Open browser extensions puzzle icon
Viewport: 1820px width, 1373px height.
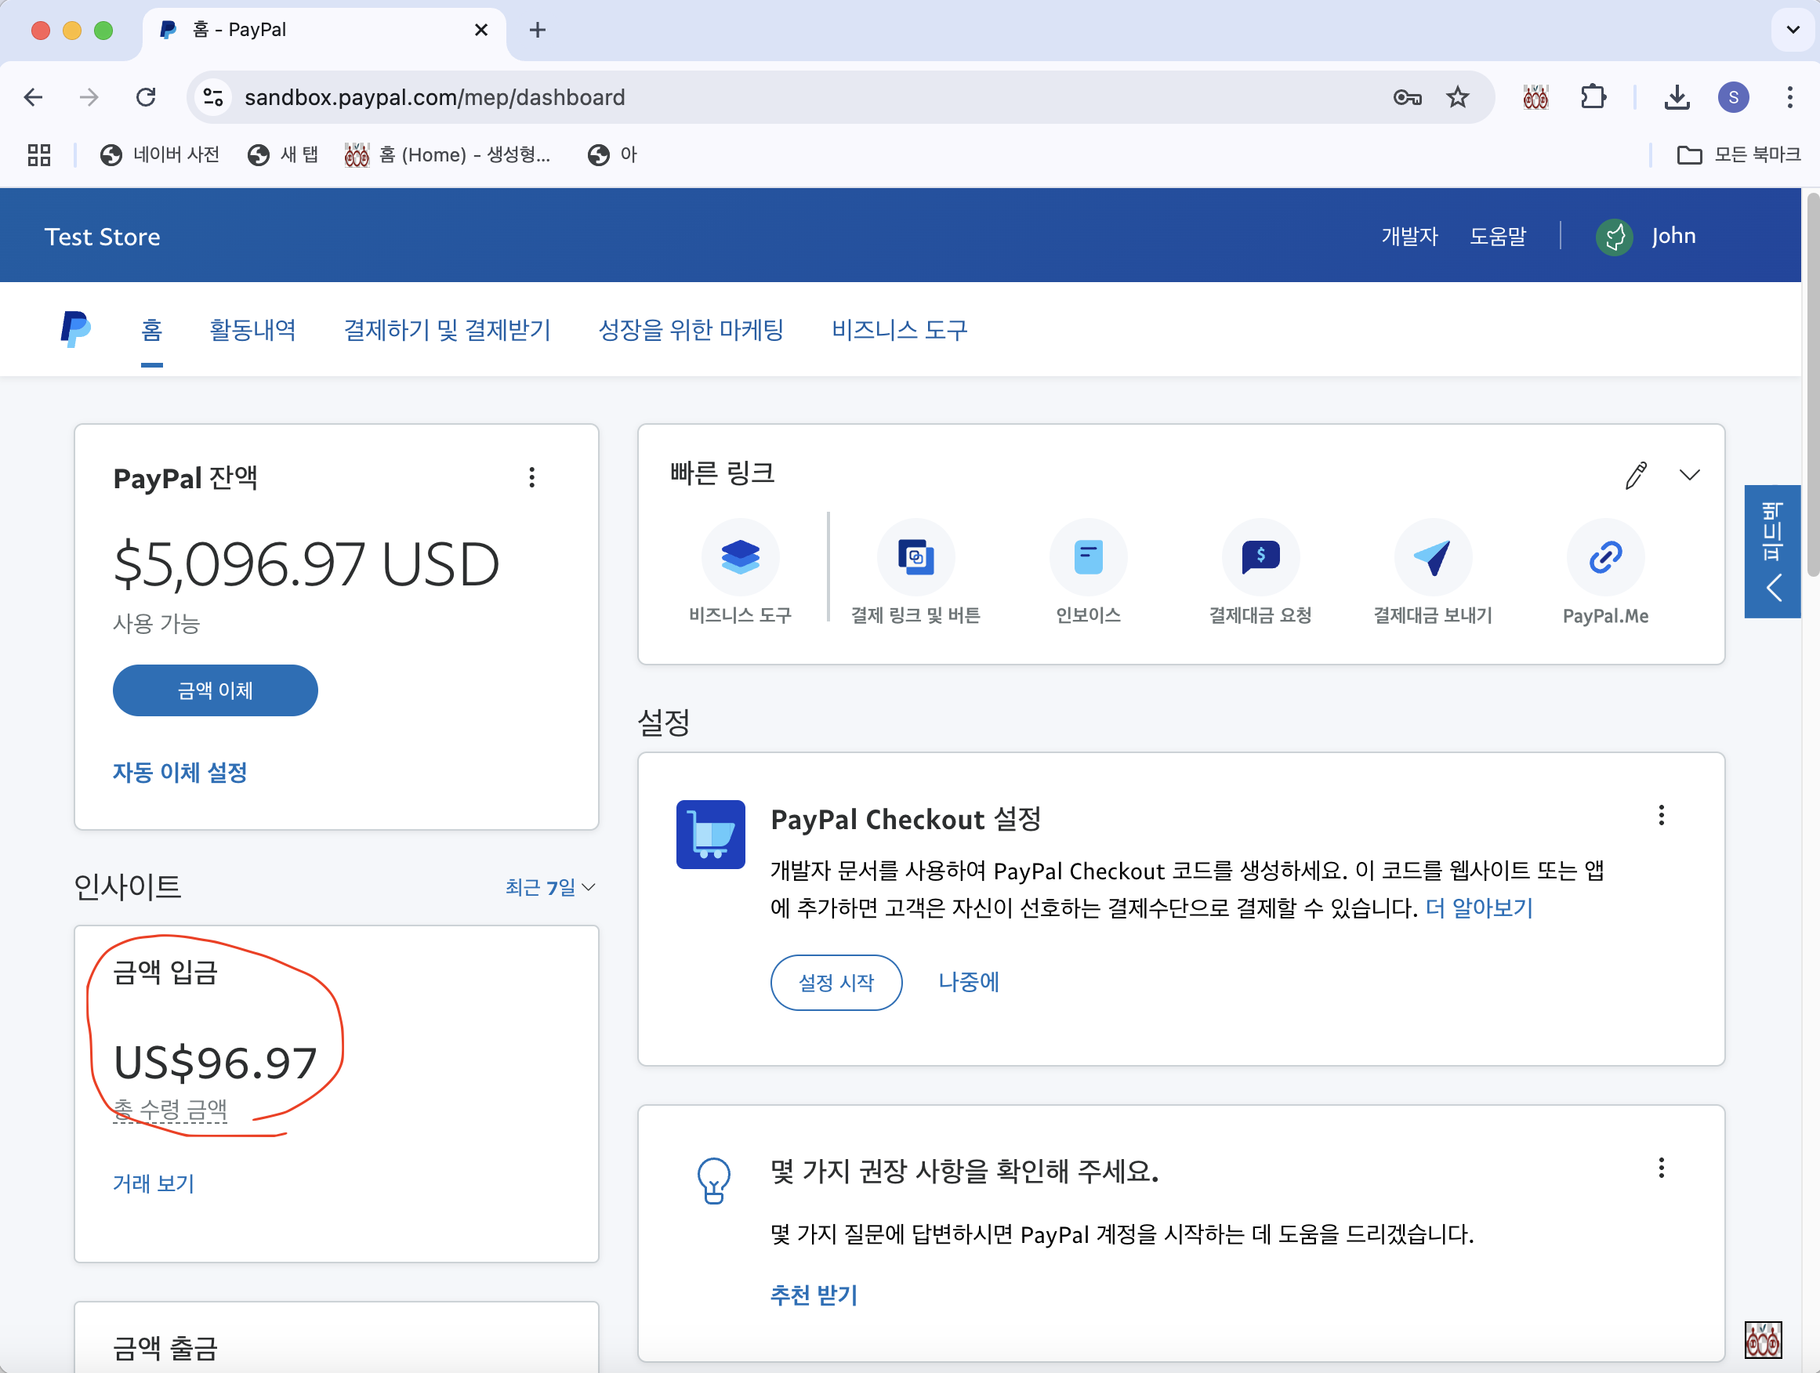[1593, 97]
